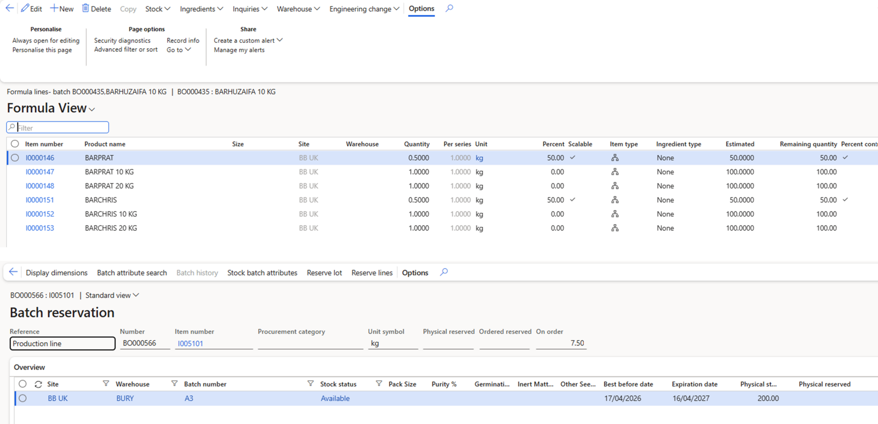Expand the Stock dropdown menu
878x424 pixels.
pos(157,9)
